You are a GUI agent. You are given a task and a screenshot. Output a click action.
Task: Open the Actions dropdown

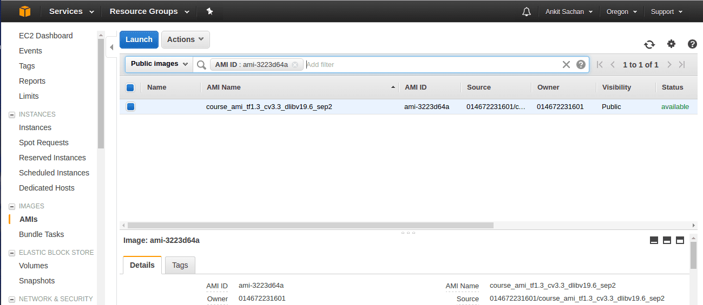[x=186, y=39]
